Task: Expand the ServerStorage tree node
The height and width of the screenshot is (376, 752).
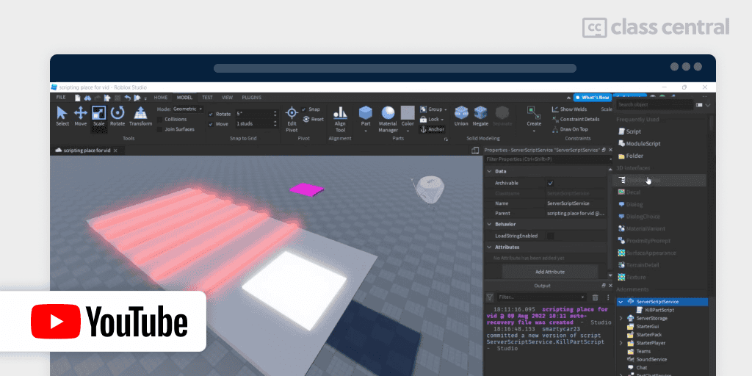Action: click(621, 319)
